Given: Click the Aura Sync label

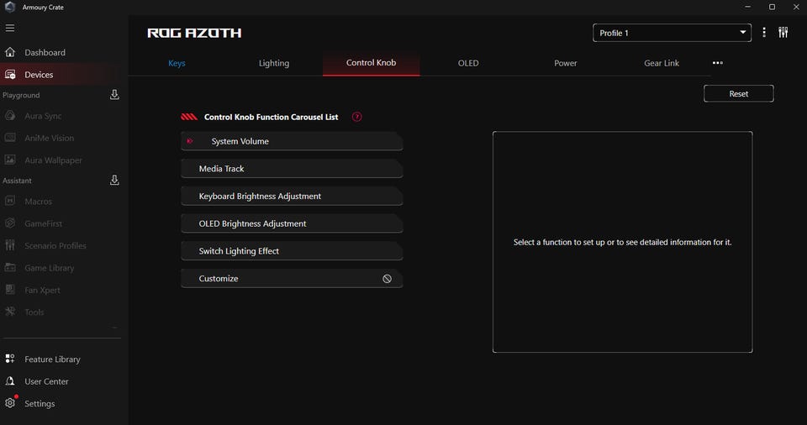Looking at the screenshot, I should click(43, 116).
